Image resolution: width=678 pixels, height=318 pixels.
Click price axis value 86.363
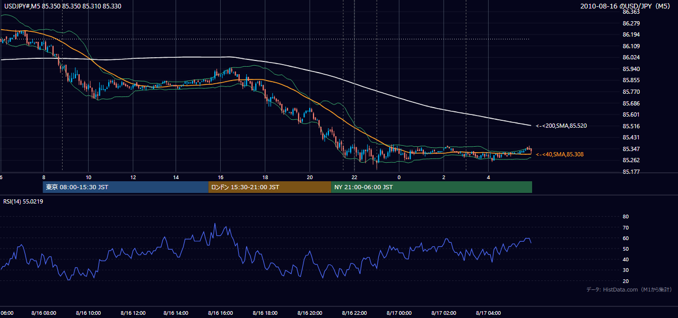631,12
